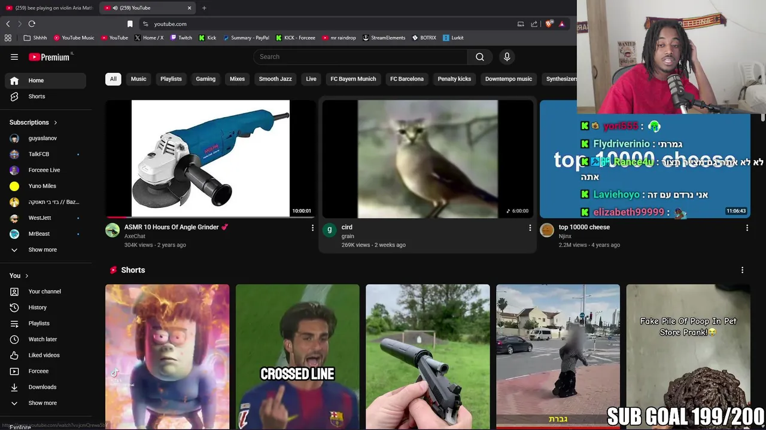Open options for ASMR Angle Grinder video

click(x=312, y=228)
